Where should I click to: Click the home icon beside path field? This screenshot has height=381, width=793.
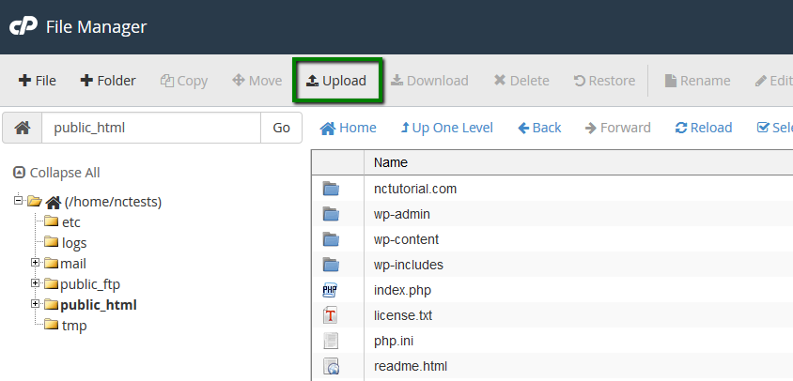pos(23,128)
